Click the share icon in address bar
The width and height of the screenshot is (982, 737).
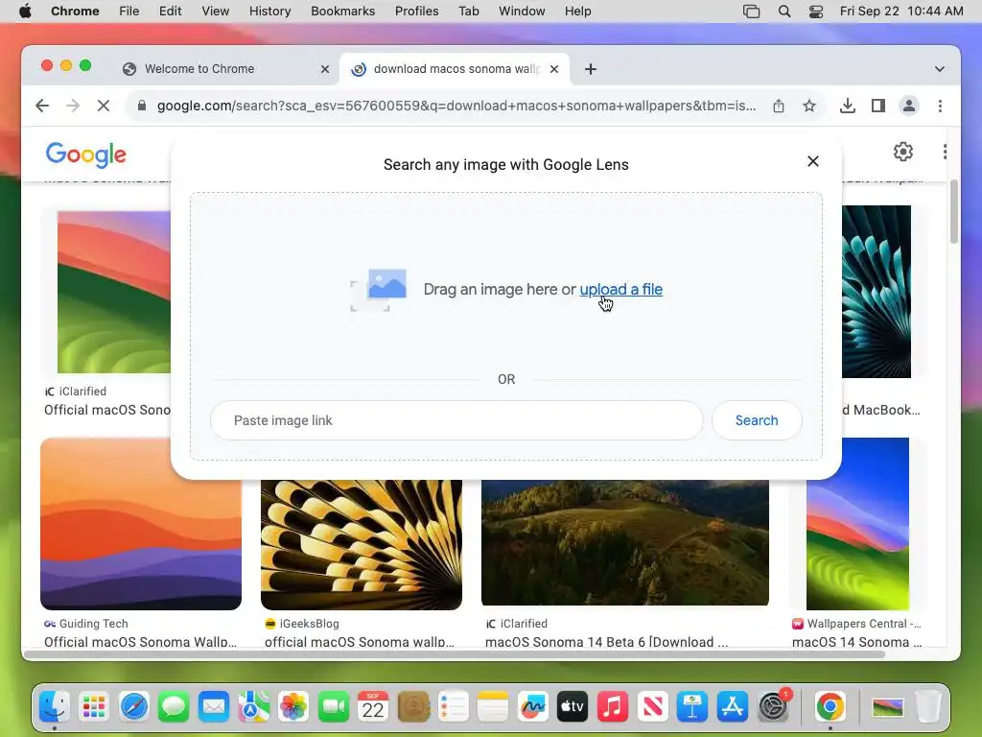(x=779, y=106)
